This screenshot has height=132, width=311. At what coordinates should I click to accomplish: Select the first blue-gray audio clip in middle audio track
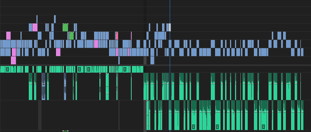[x=43, y=86]
